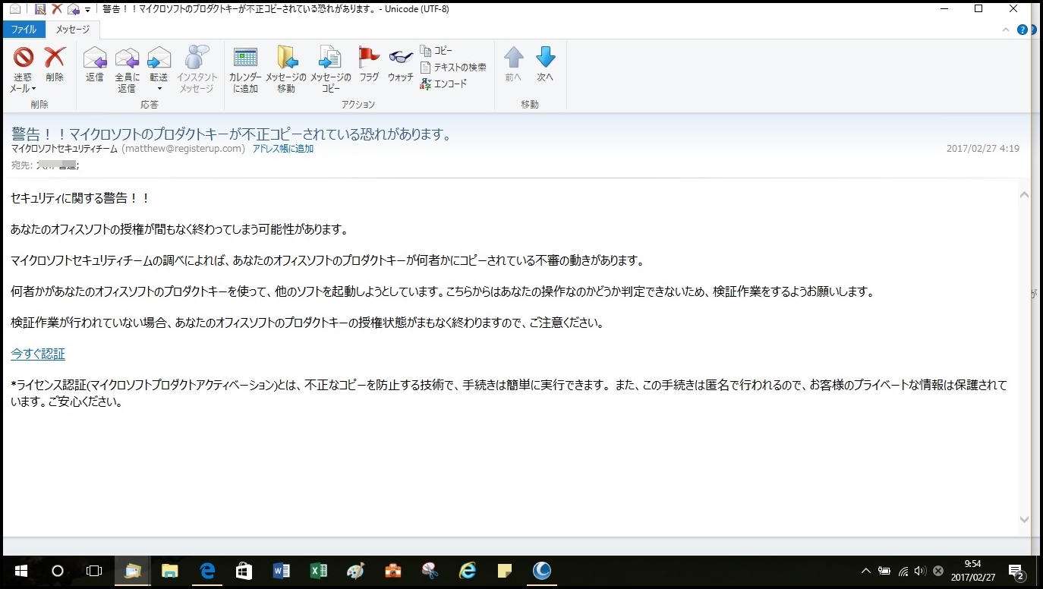Launch Internet Explorer from the taskbar
Viewport: 1043px width, 589px height.
click(467, 571)
